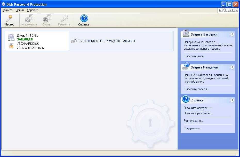
Task: Click the Защита Разделов panel icon
Action: (x=186, y=66)
